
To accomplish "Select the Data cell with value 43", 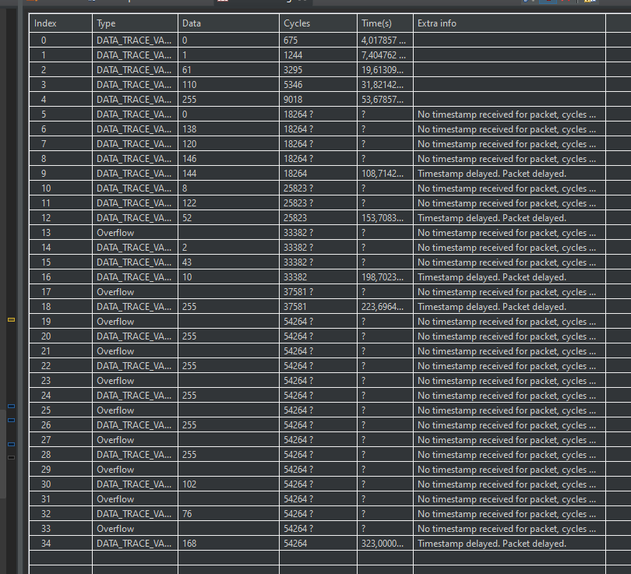I will point(228,262).
